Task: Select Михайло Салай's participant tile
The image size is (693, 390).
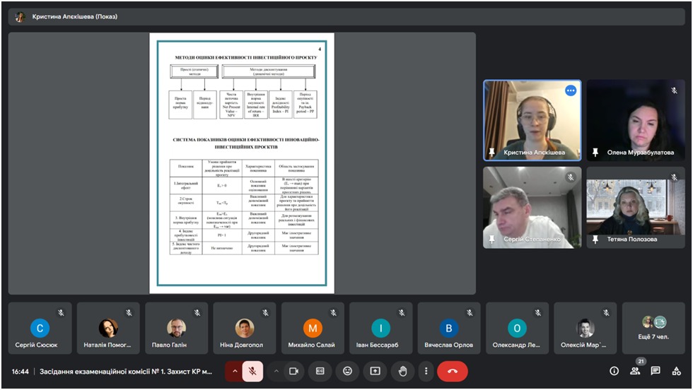Action: click(313, 329)
